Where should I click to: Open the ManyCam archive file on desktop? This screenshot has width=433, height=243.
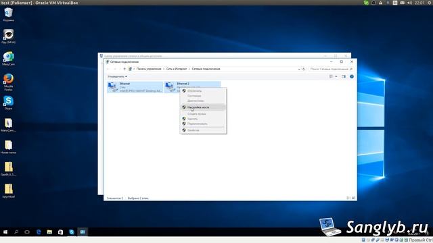coord(8,125)
